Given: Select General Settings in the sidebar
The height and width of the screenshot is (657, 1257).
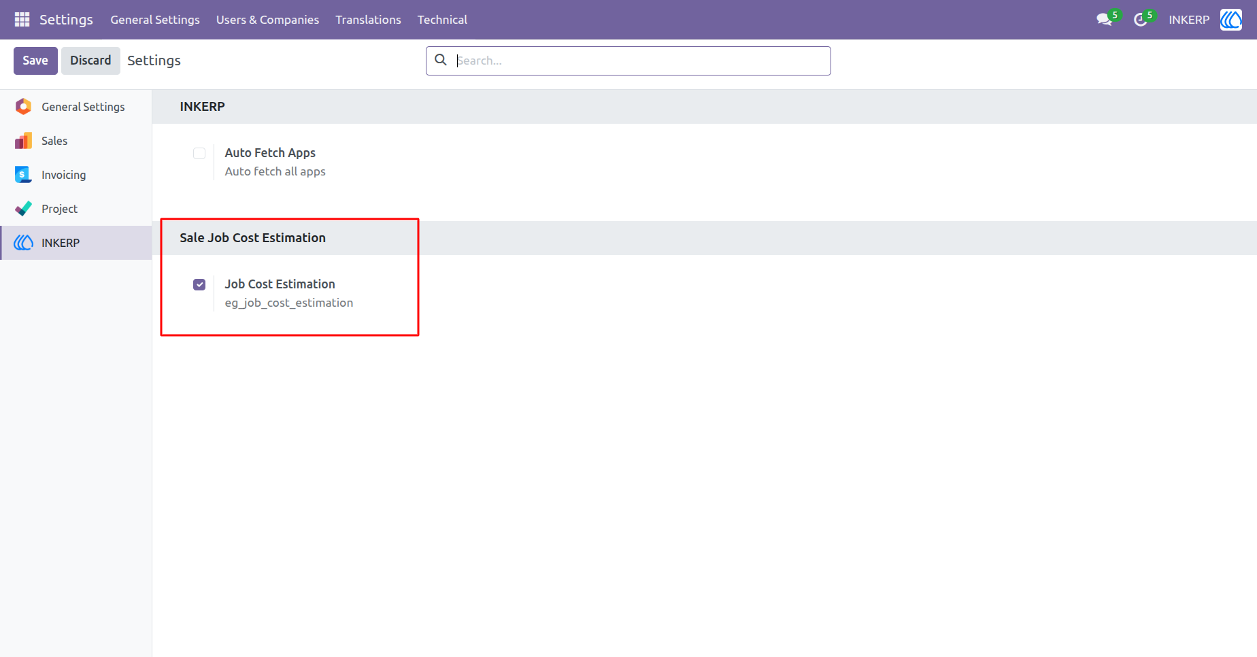Looking at the screenshot, I should click(x=76, y=107).
